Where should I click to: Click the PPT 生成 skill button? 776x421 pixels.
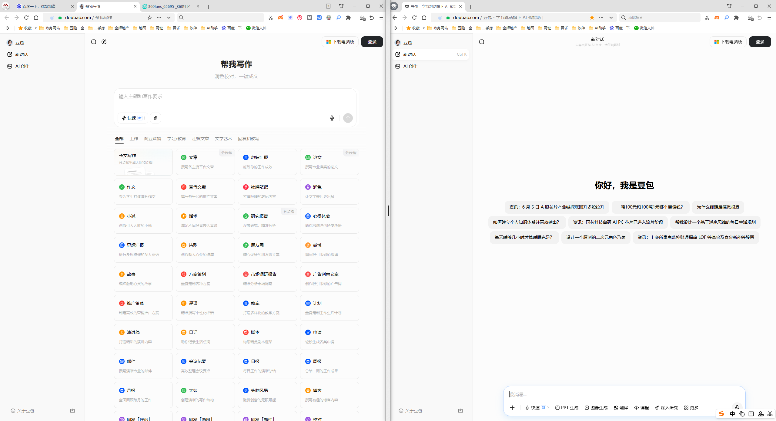567,408
